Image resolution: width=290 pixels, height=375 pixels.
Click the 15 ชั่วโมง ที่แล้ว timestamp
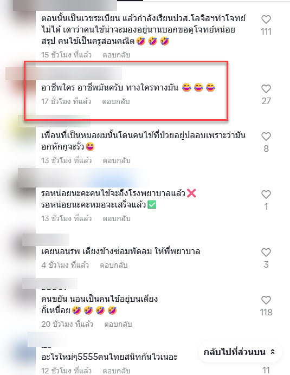point(66,55)
